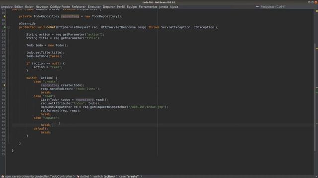Screen dimensions: 318x178
Task: Open the Ajuda menu
Action: pyautogui.click(x=174, y=6)
